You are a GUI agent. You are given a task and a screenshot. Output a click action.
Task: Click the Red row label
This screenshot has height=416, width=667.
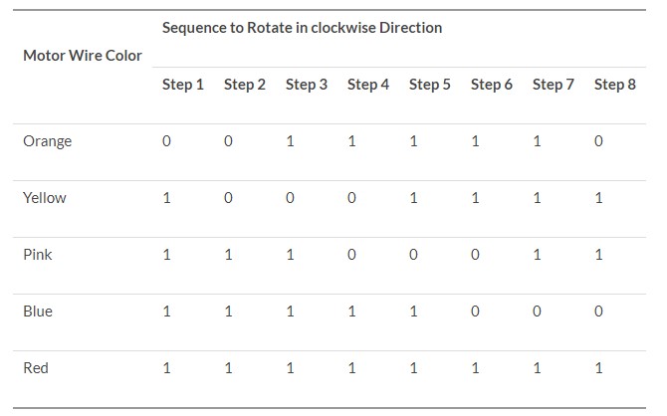pyautogui.click(x=36, y=368)
